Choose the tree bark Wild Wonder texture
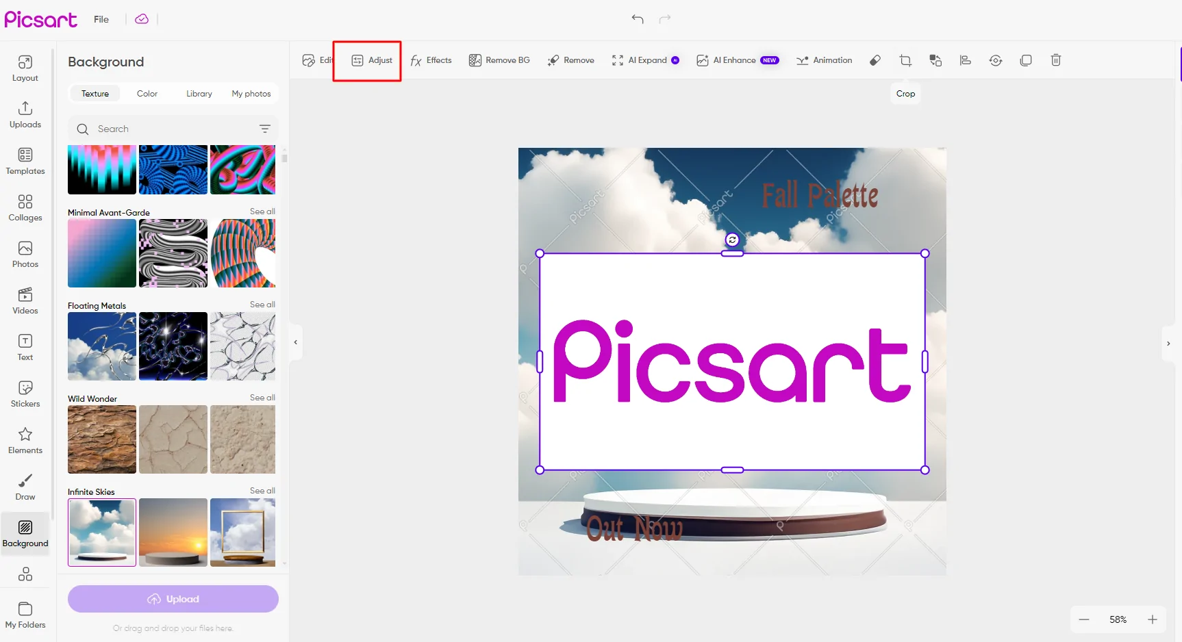 point(102,439)
